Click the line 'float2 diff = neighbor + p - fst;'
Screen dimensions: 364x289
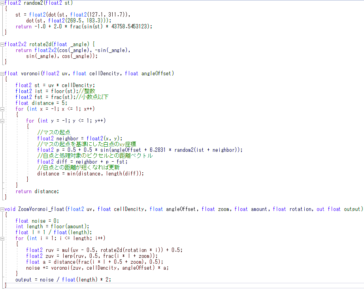tap(82, 162)
